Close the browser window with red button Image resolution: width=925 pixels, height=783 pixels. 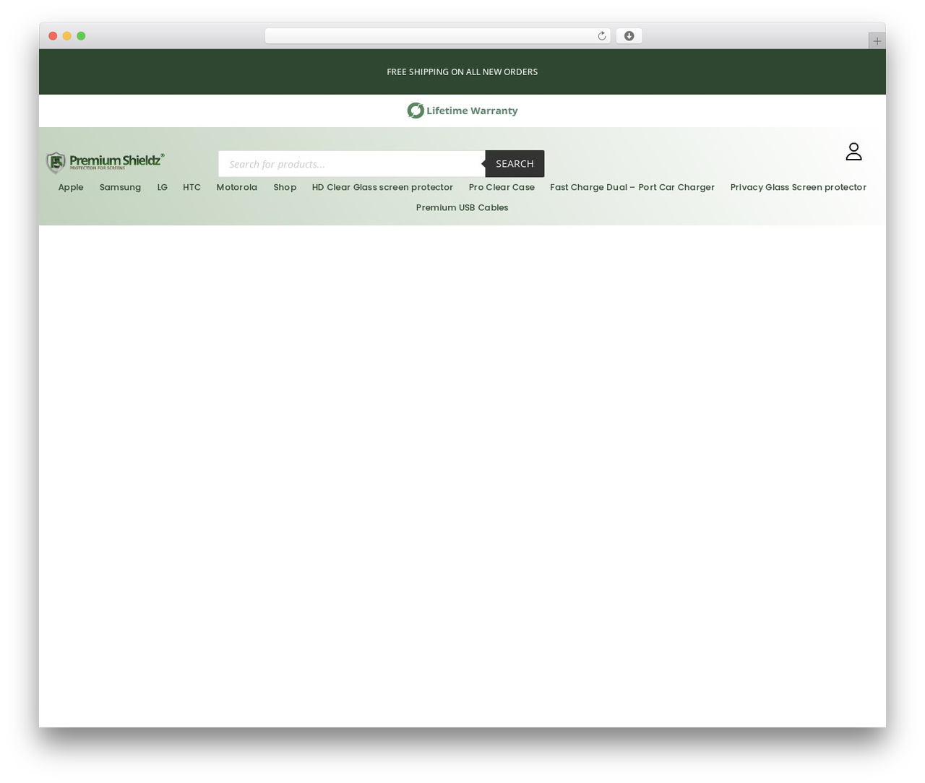(53, 36)
